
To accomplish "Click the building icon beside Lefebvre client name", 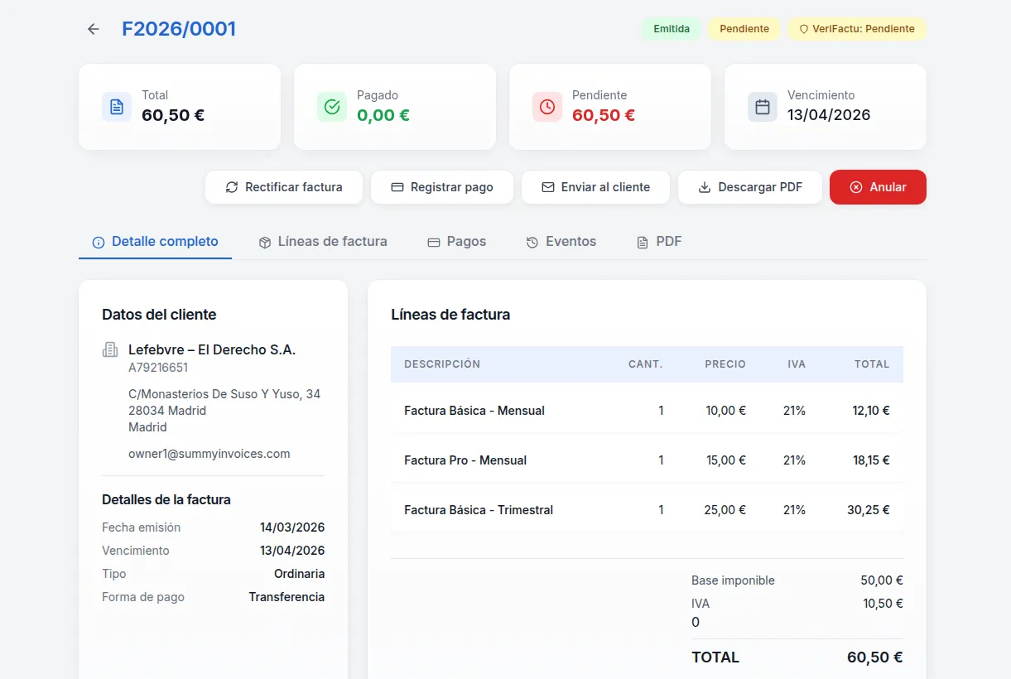I will (110, 350).
